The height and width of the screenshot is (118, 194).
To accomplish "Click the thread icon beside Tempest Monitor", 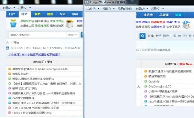I will pyautogui.click(x=9, y=108).
